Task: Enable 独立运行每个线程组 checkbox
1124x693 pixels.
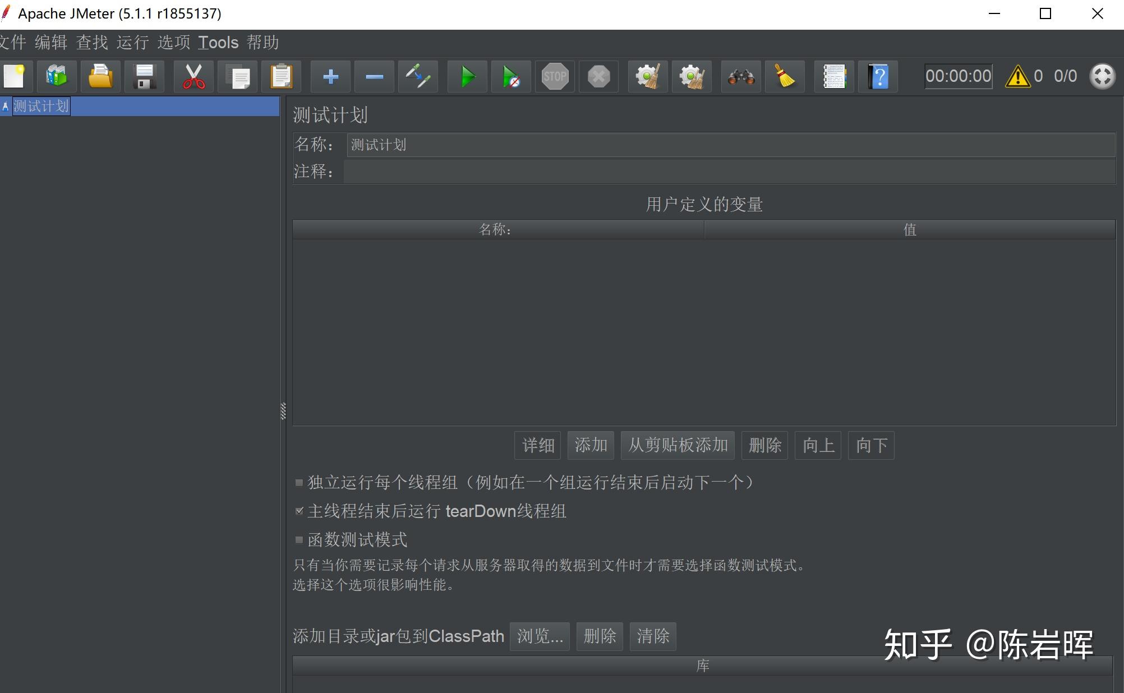Action: (x=299, y=482)
